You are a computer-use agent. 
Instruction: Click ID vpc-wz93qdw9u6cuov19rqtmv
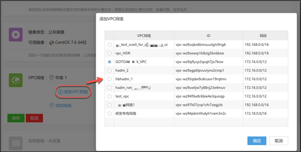[201, 79]
